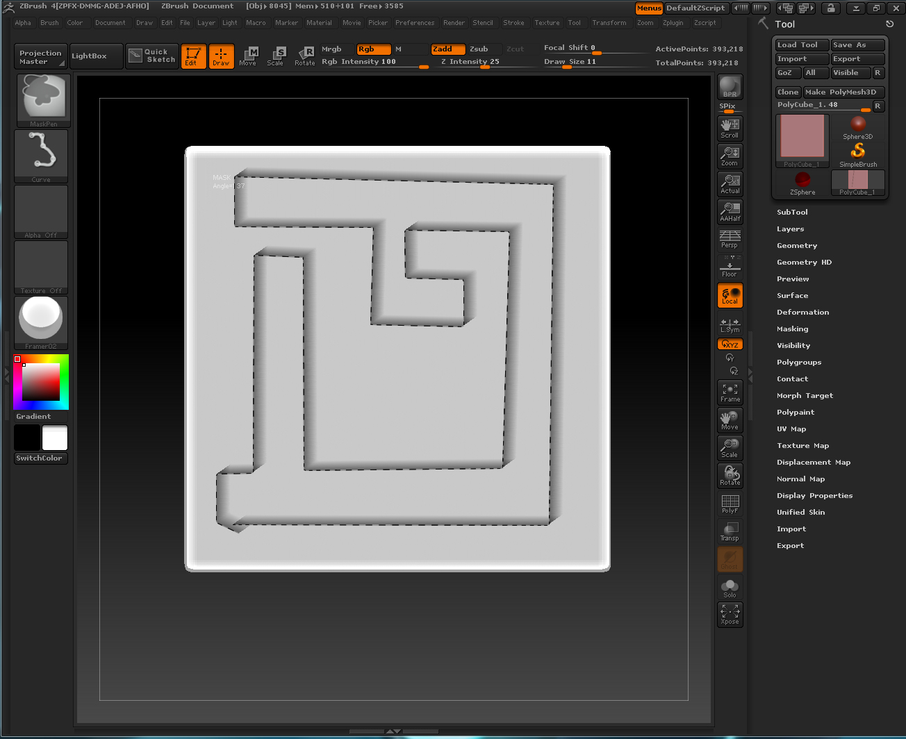This screenshot has height=739, width=906.
Task: Click the Make PolyMesh3D button
Action: (x=843, y=92)
